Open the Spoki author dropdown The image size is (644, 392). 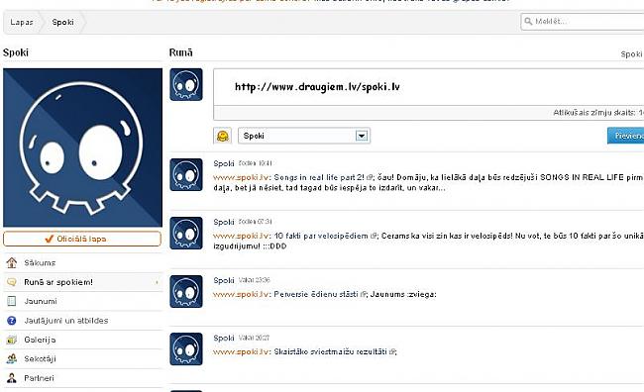tap(304, 136)
